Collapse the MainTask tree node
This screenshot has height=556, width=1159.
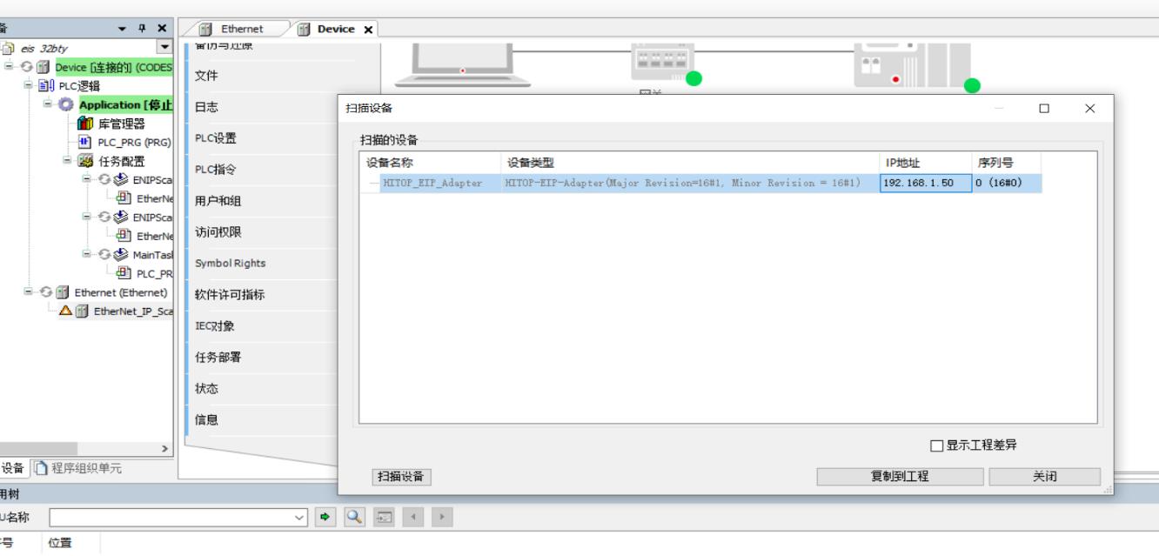(88, 254)
